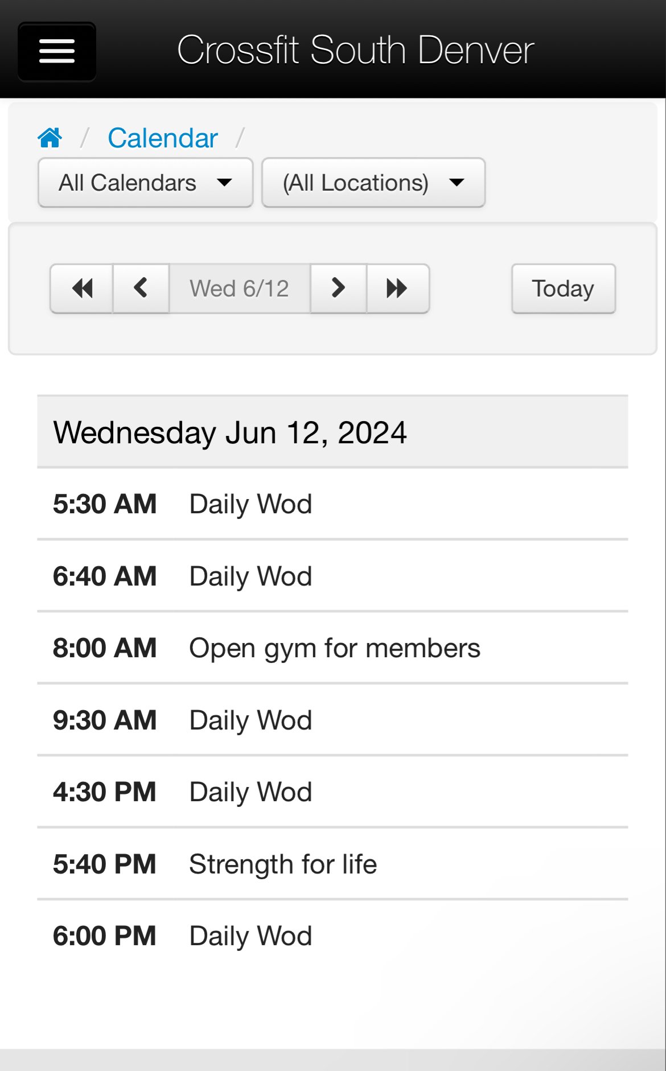Open the hamburger navigation menu

coord(57,51)
